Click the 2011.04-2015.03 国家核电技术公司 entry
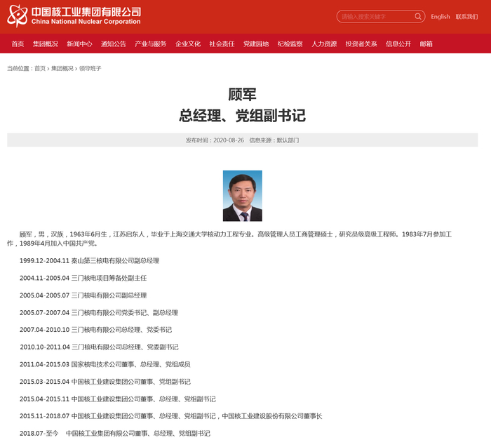The height and width of the screenshot is (447, 491). coord(105,364)
